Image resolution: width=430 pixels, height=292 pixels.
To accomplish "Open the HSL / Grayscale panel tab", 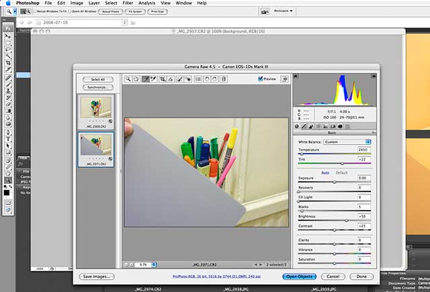I will pyautogui.click(x=318, y=126).
